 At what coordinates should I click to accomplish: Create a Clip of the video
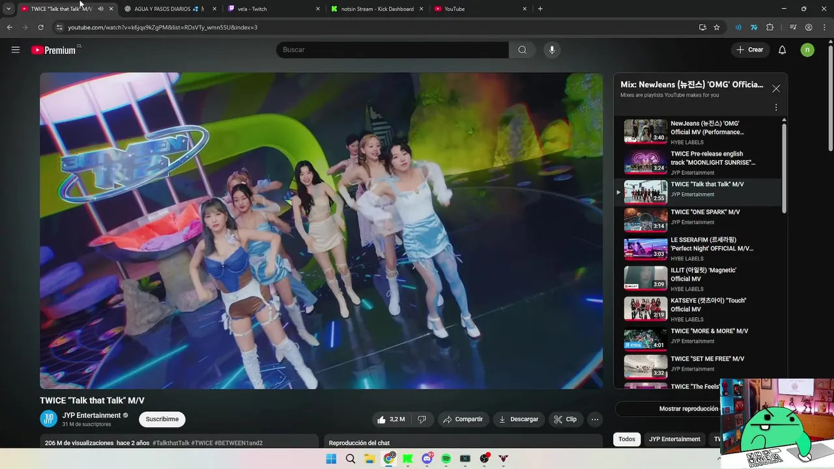566,419
